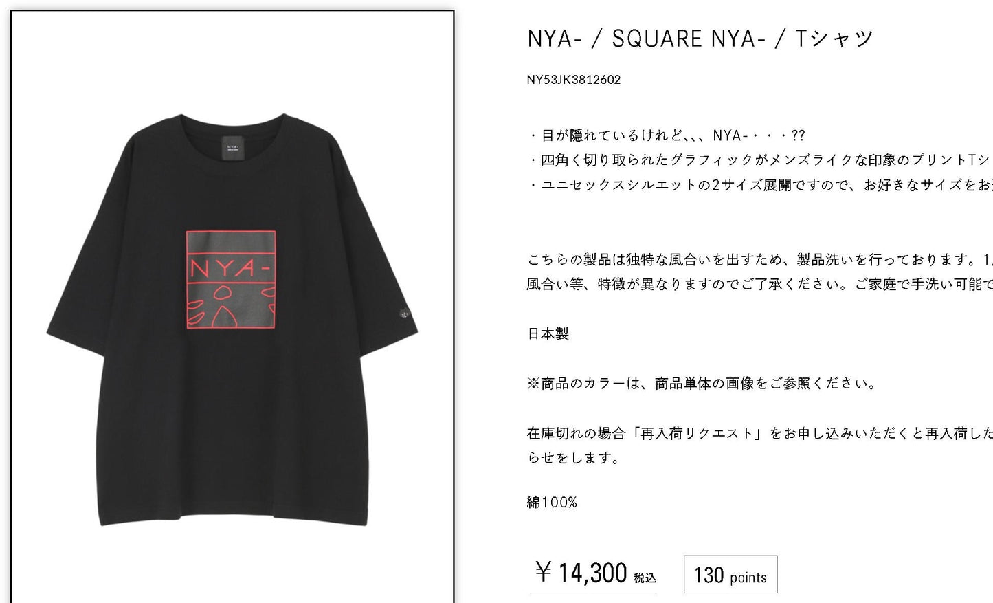Click the 税込 label next to price
The image size is (993, 603).
coord(645,578)
